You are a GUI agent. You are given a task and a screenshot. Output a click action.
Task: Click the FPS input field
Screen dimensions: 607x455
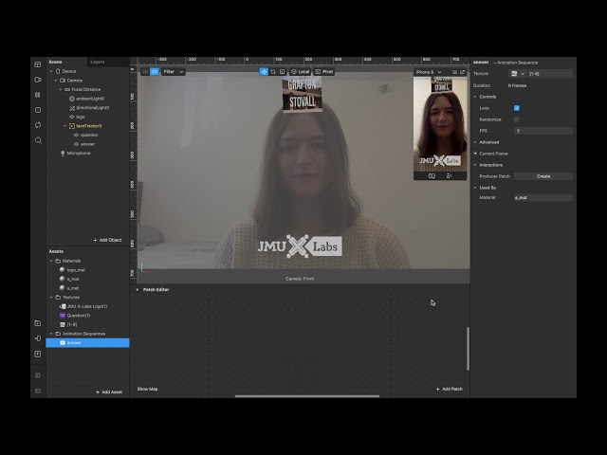click(x=543, y=131)
